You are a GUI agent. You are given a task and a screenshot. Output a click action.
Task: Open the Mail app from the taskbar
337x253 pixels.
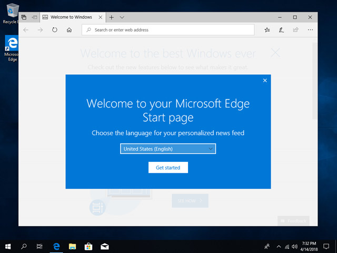tap(105, 246)
